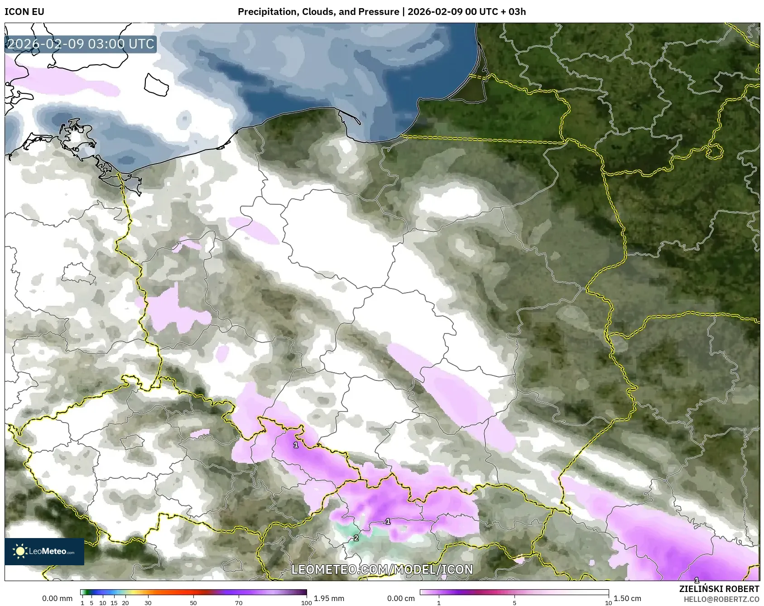The height and width of the screenshot is (606, 764).
Task: Click contour label 1 near the Tatra region
Action: click(388, 521)
